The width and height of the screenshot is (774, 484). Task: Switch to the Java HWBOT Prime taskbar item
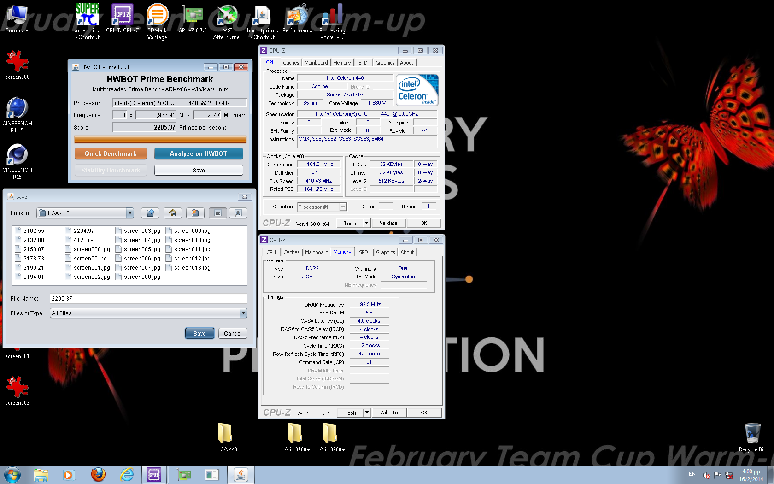click(240, 474)
